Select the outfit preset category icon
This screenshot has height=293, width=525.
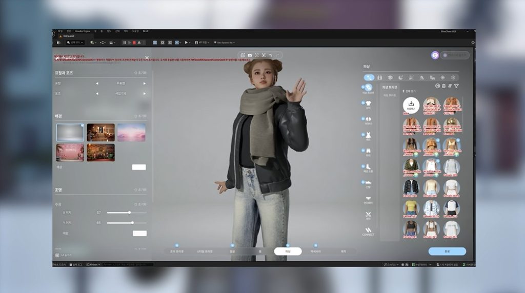pyautogui.click(x=368, y=88)
